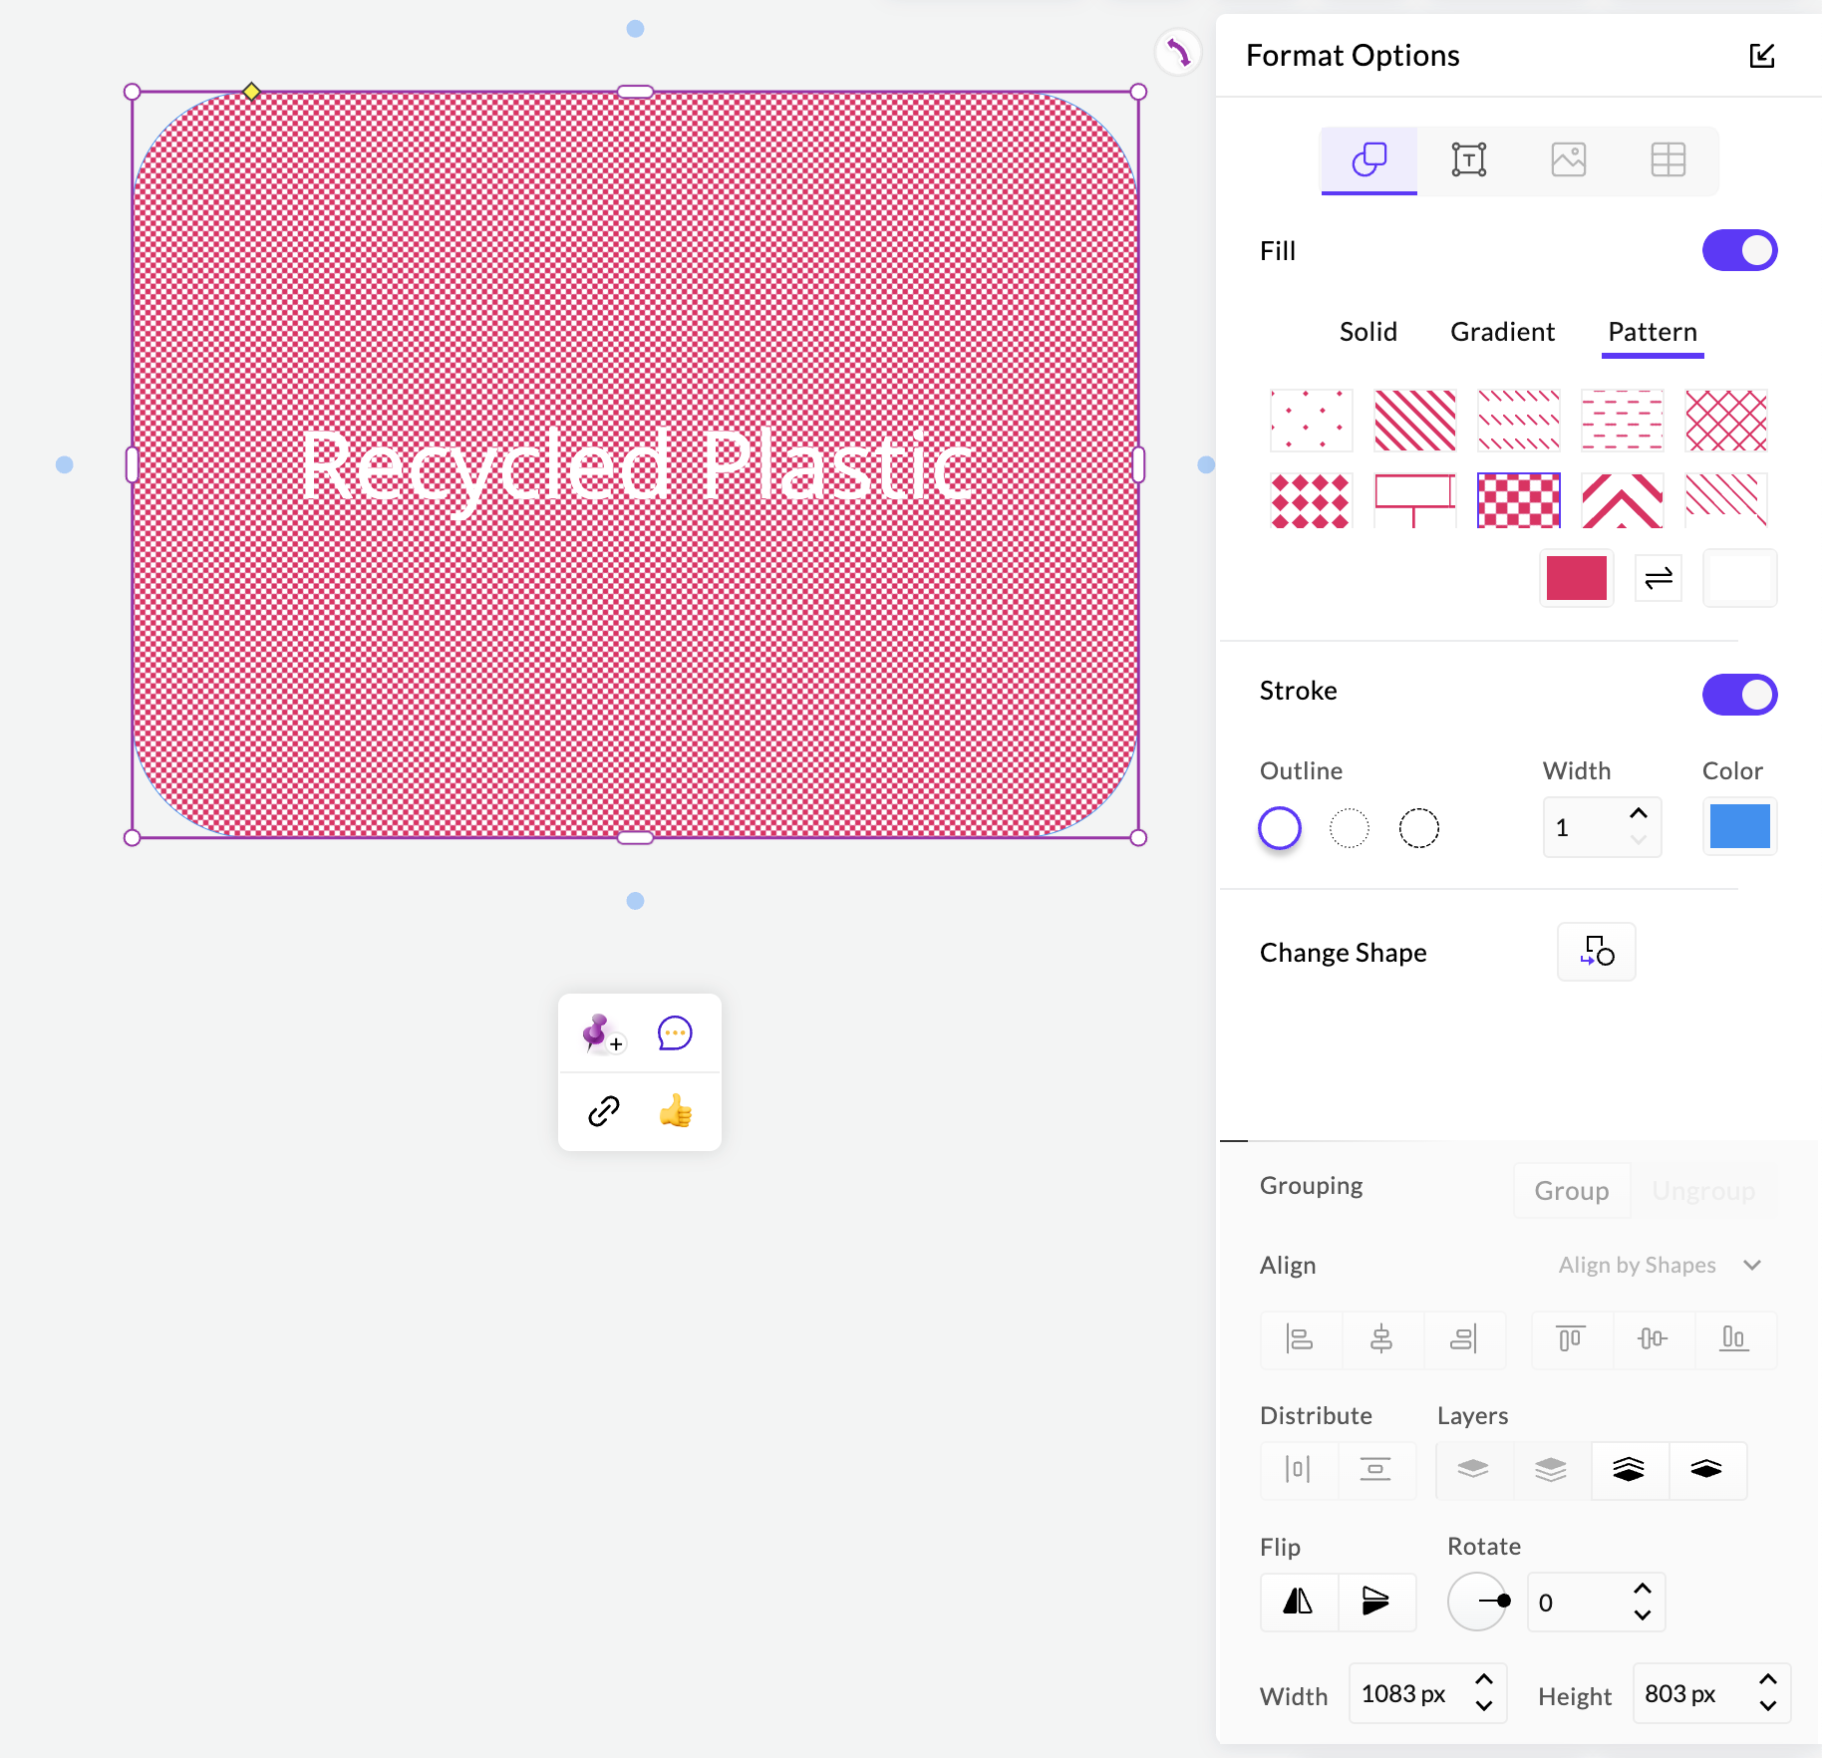The height and width of the screenshot is (1758, 1822).
Task: Choose the horizontal dashed lines pattern
Action: [1623, 421]
